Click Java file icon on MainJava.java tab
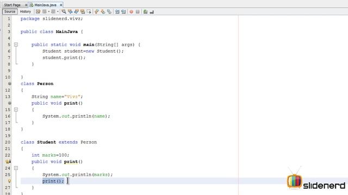Viewport: 348px width, 195px height. point(32,5)
